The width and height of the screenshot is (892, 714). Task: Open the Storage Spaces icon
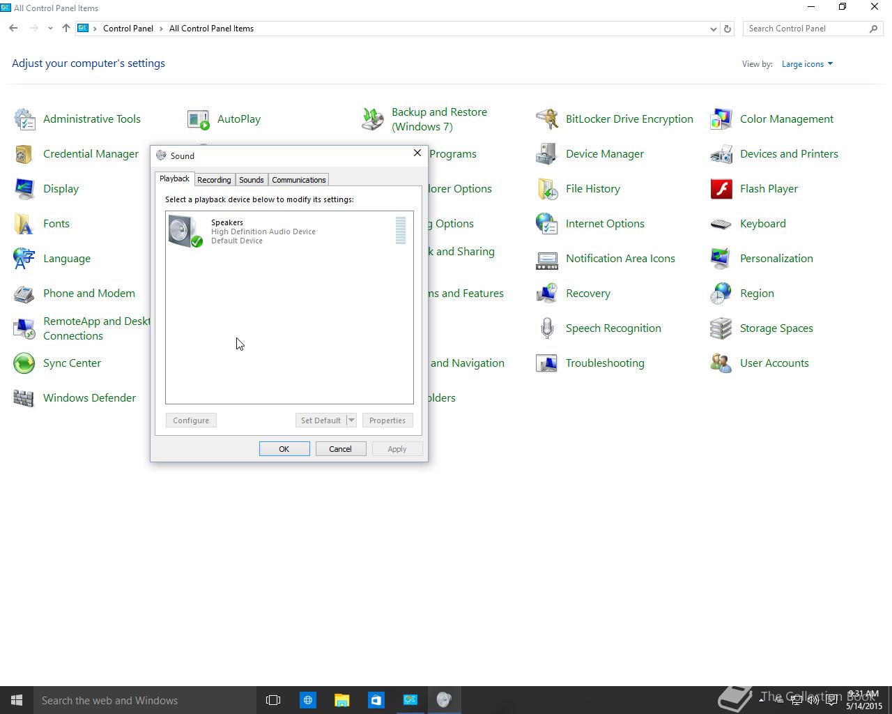tap(721, 328)
